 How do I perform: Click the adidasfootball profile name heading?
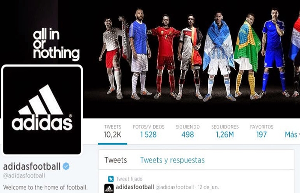(x=32, y=166)
